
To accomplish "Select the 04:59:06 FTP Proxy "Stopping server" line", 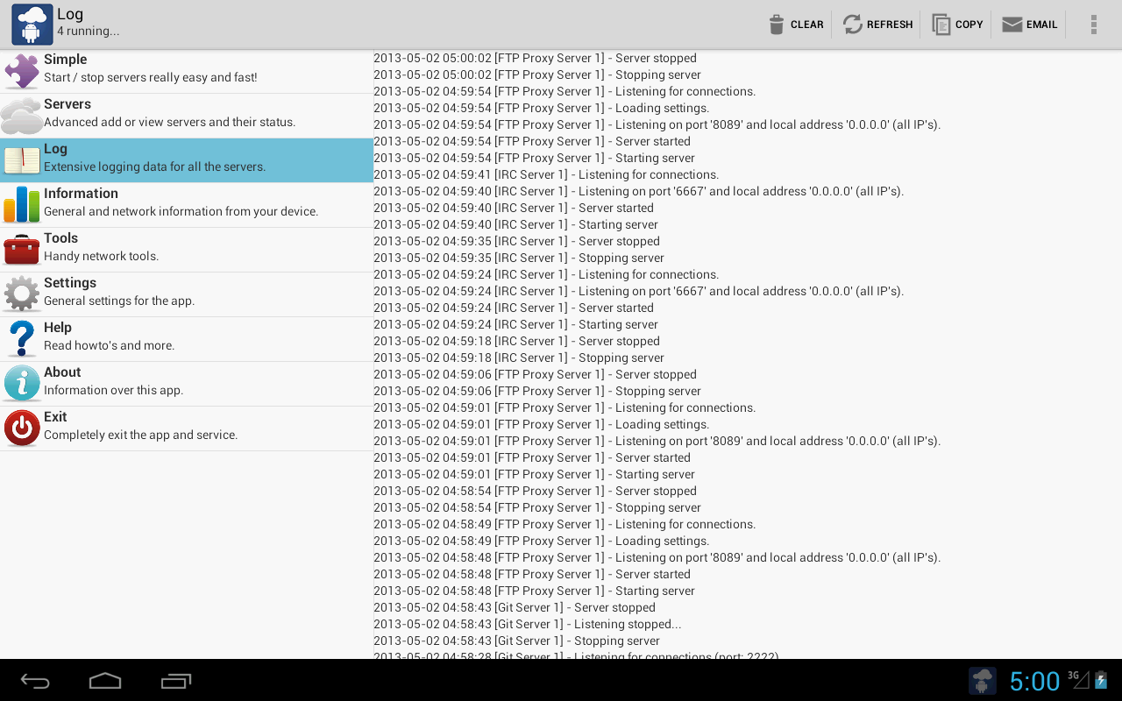I will point(537,391).
